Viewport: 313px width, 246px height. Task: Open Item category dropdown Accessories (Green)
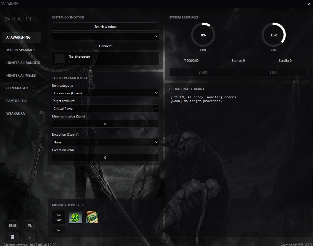pyautogui.click(x=105, y=93)
